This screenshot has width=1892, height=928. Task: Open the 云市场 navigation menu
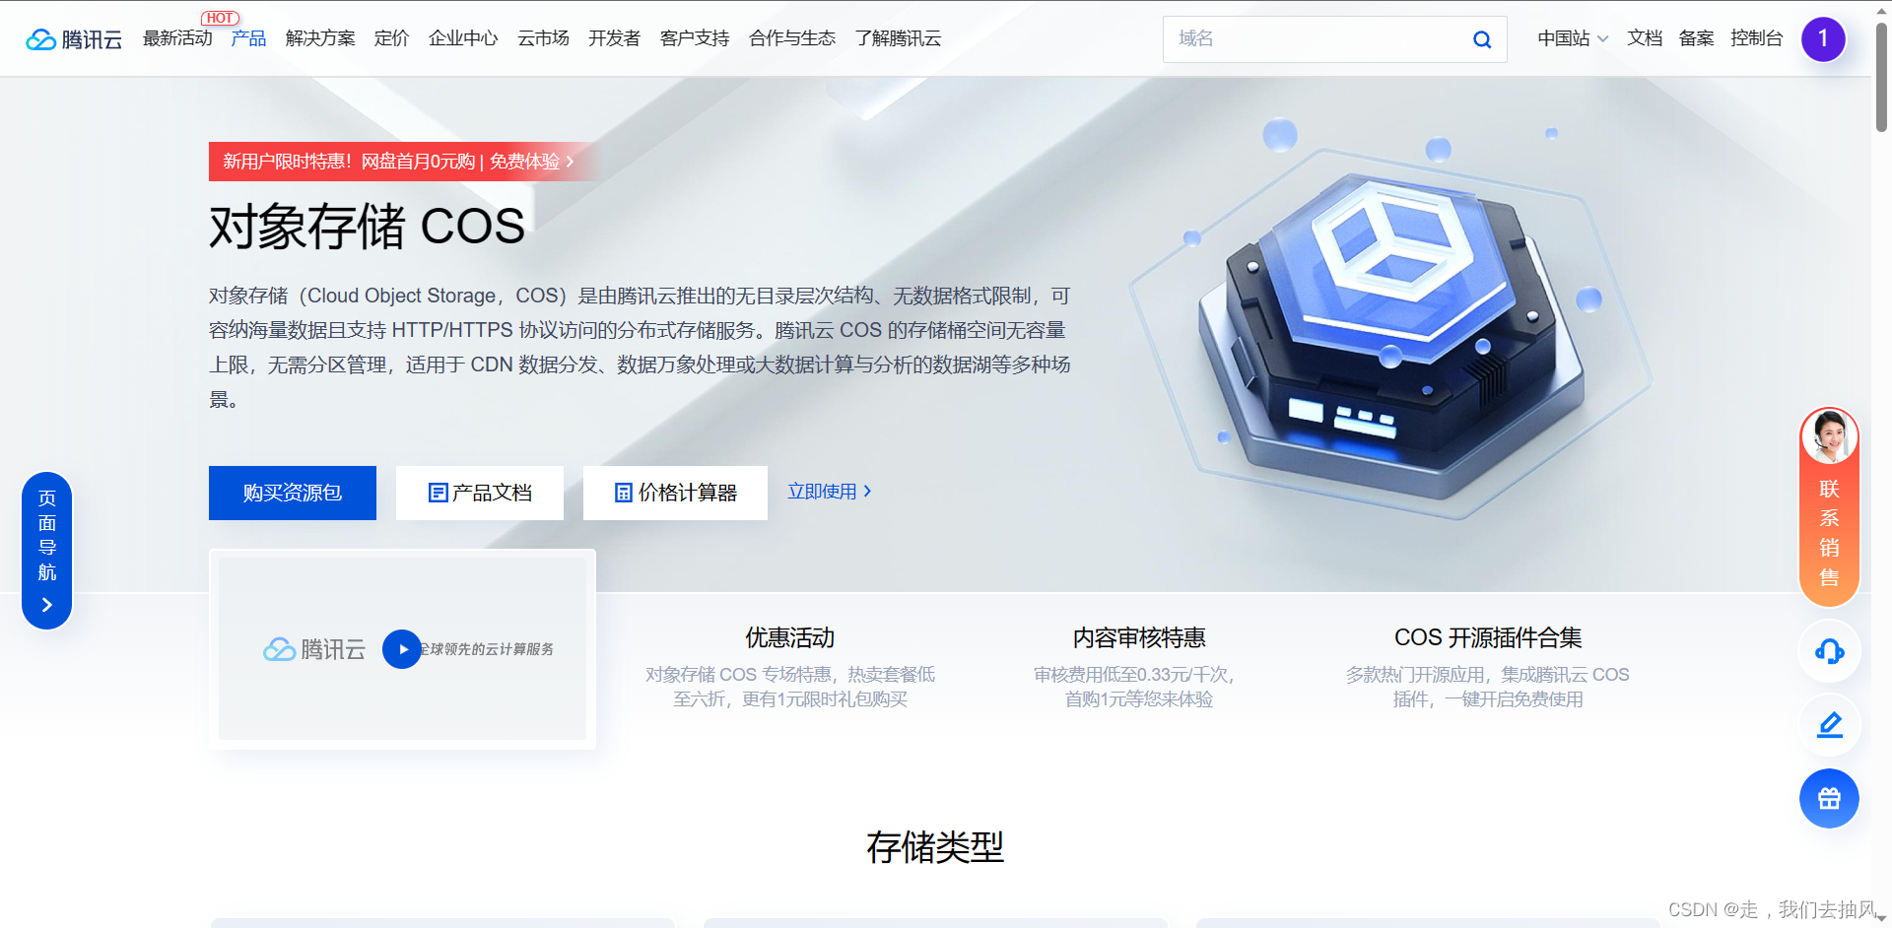pyautogui.click(x=542, y=38)
